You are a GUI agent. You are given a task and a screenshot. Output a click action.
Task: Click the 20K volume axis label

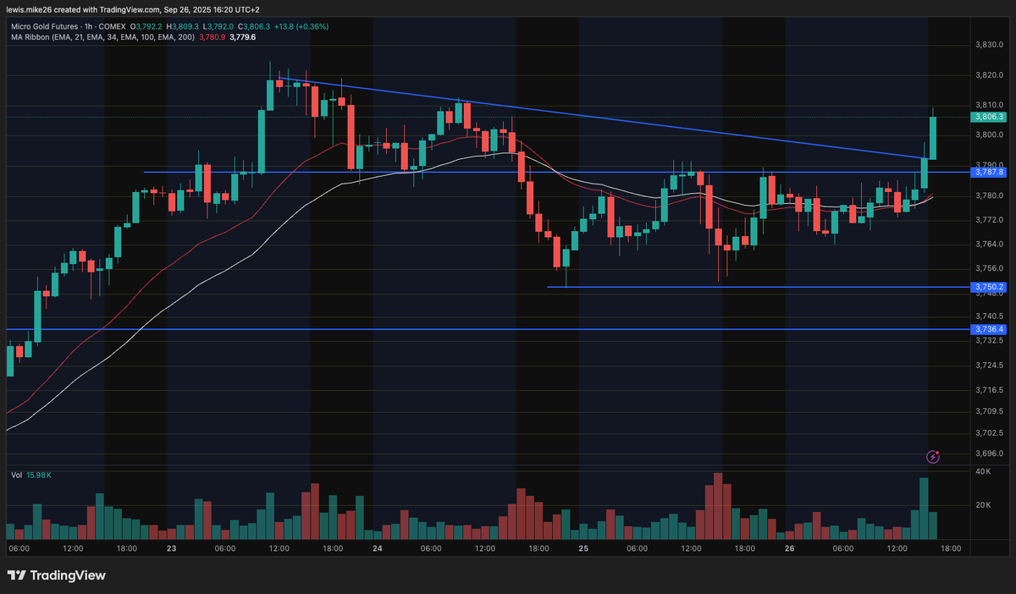[982, 505]
